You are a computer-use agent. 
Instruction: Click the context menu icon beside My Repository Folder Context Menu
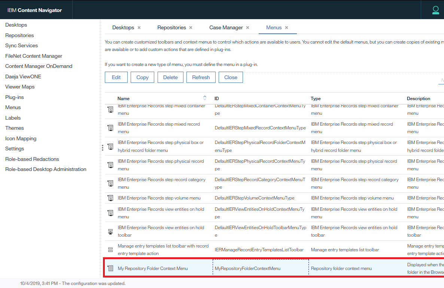pos(110,268)
